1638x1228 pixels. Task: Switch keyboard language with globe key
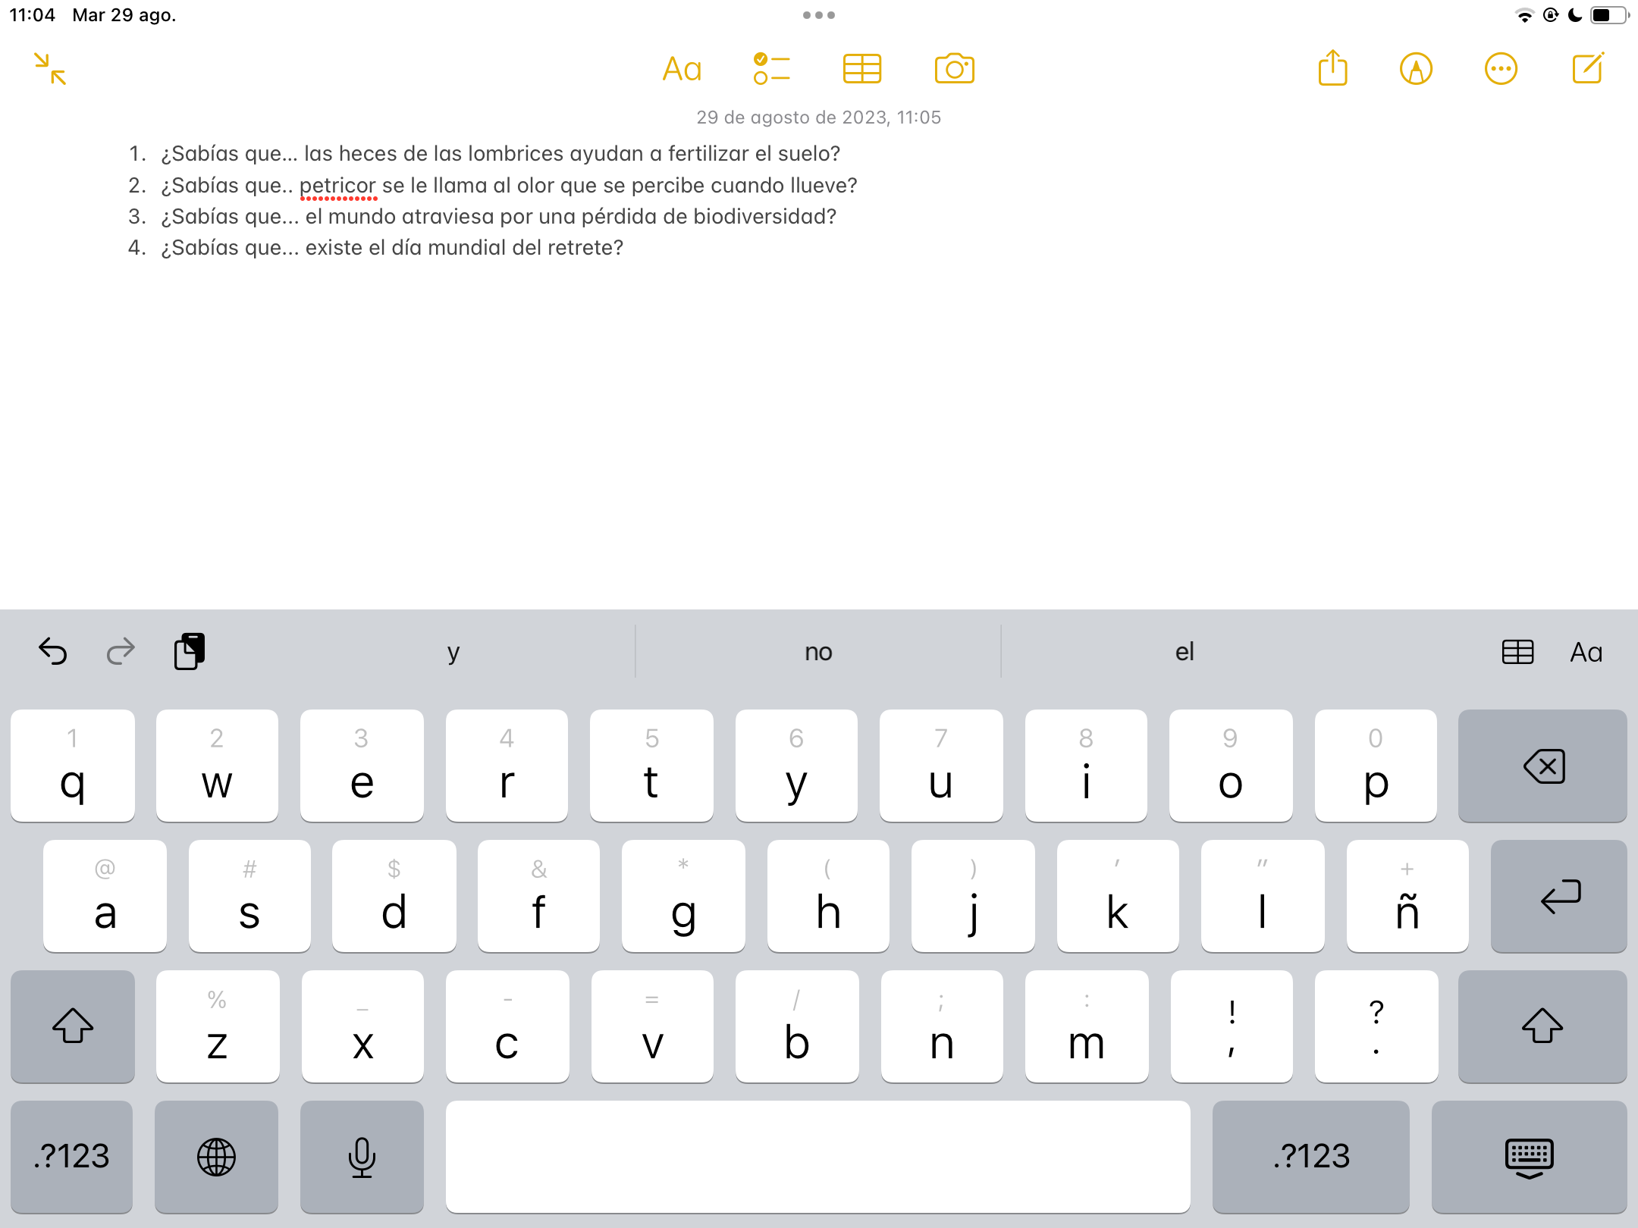point(216,1157)
